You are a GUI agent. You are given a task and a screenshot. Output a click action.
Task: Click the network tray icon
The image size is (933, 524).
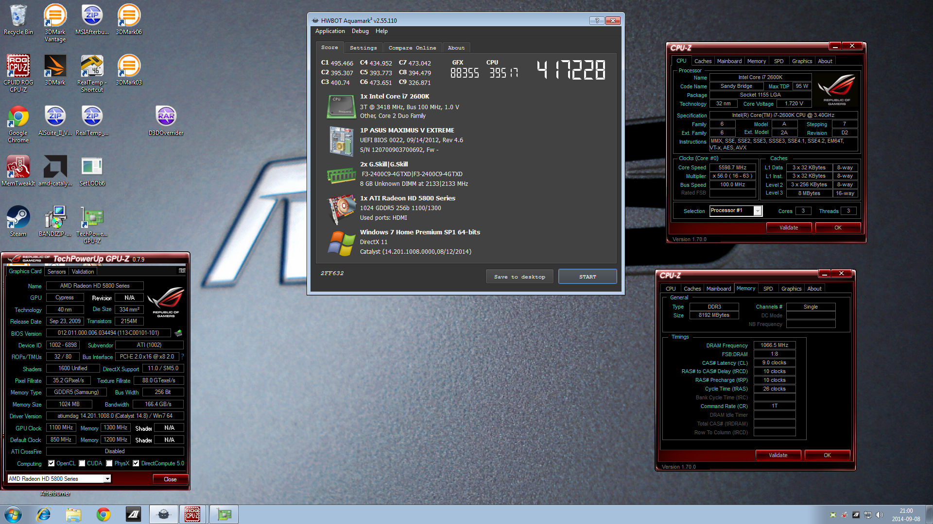[867, 515]
